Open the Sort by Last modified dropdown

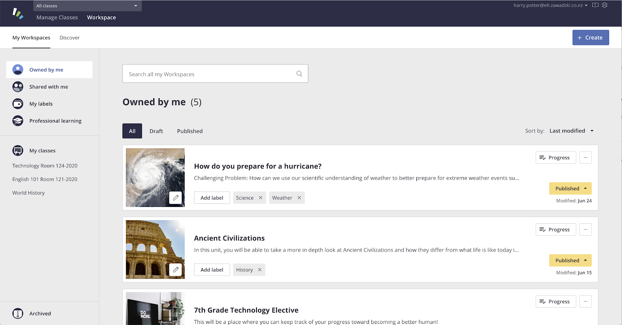point(571,131)
